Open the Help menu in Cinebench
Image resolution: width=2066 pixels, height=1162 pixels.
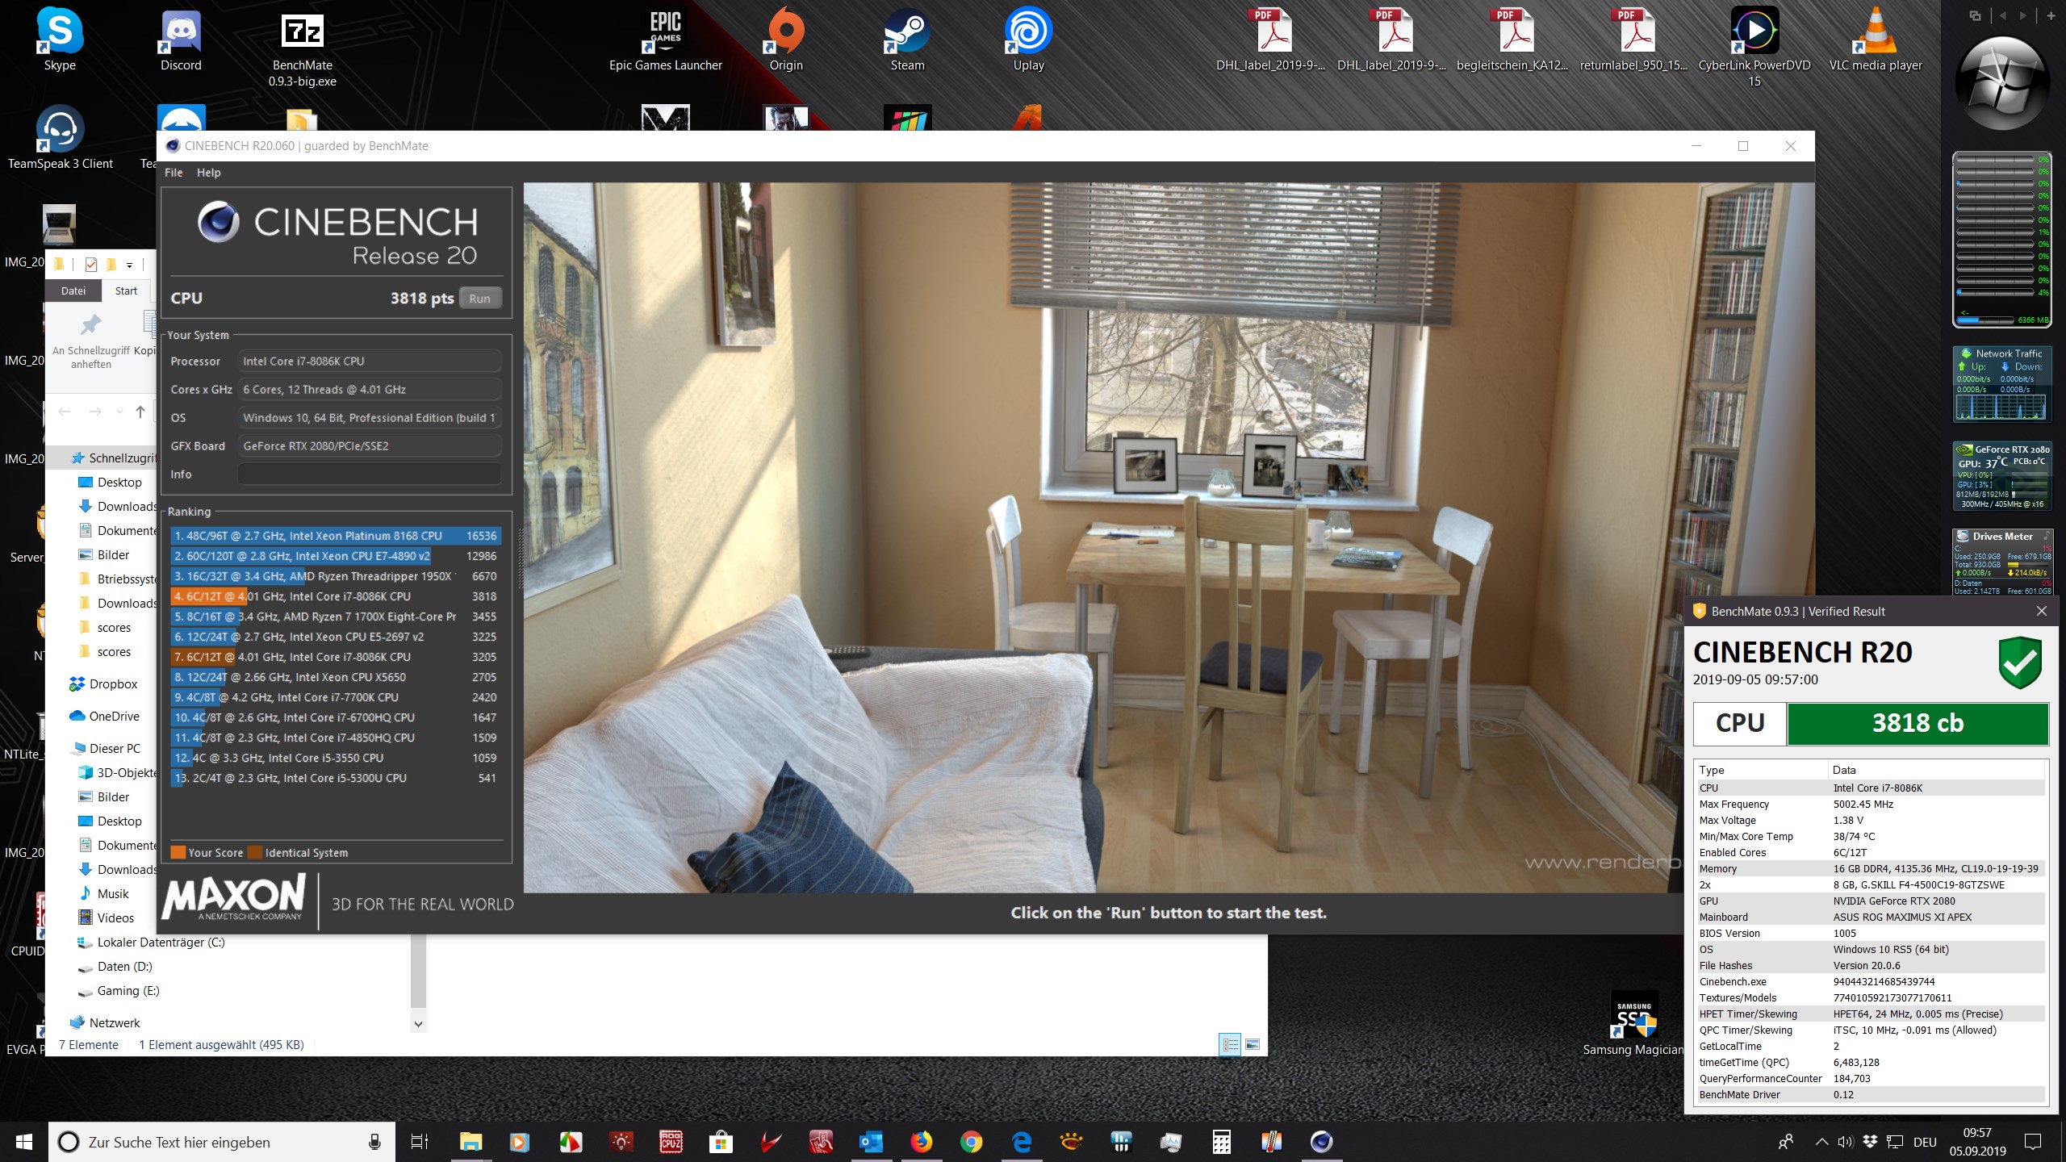208,173
